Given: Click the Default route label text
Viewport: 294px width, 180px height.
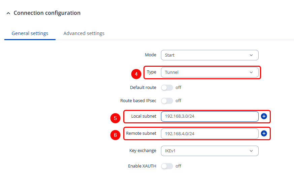Looking at the screenshot, I should [x=143, y=88].
